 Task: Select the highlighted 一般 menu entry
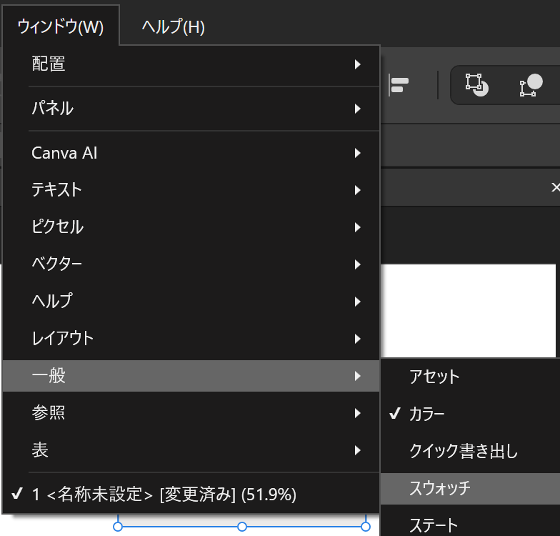(x=191, y=376)
